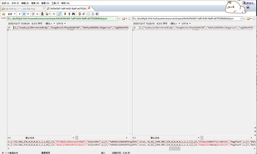Click right pane yellow copy arrow
Image resolution: width=257 pixels, height=154 pixels.
click(134, 28)
